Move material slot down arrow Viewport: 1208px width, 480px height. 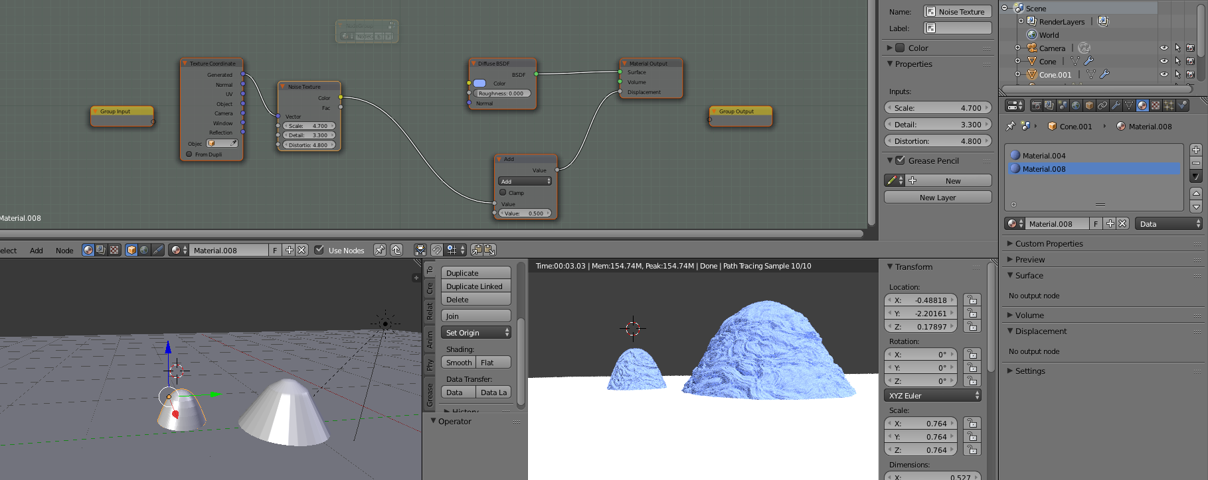coord(1196,207)
